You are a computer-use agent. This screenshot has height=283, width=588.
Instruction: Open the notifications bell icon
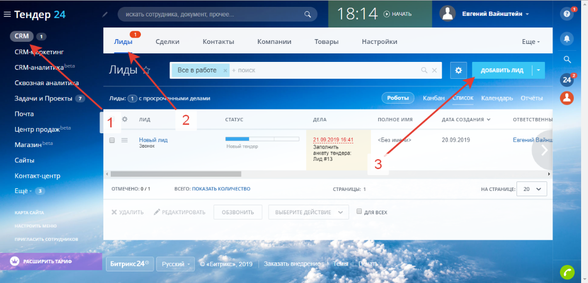pyautogui.click(x=567, y=39)
